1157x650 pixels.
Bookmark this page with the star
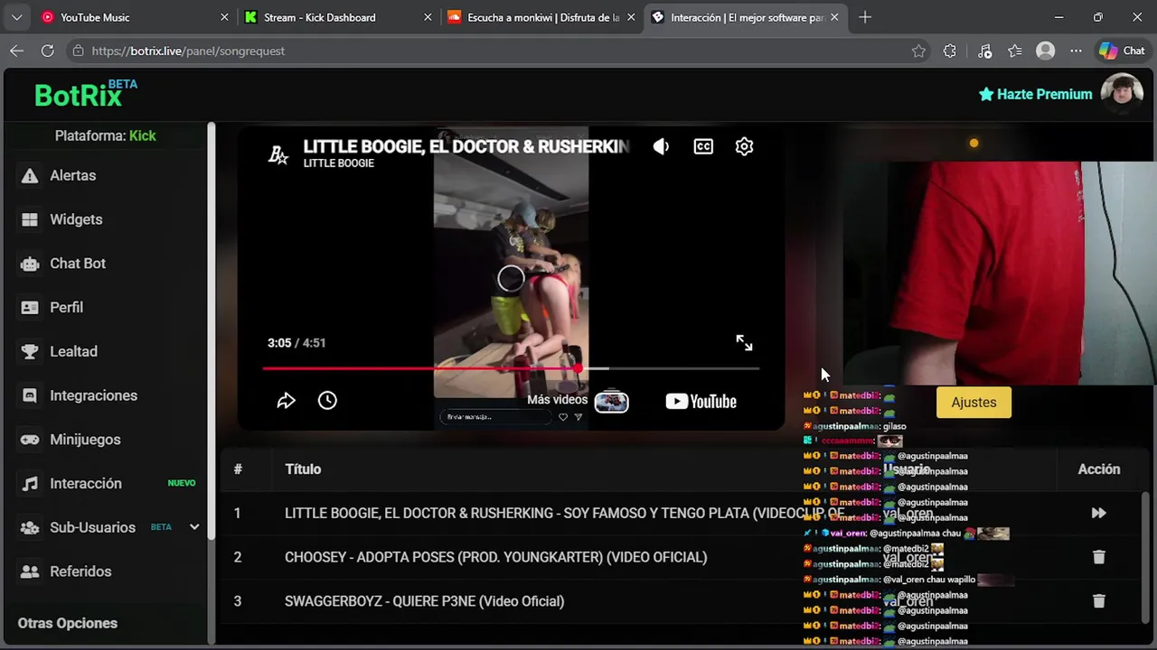(918, 51)
